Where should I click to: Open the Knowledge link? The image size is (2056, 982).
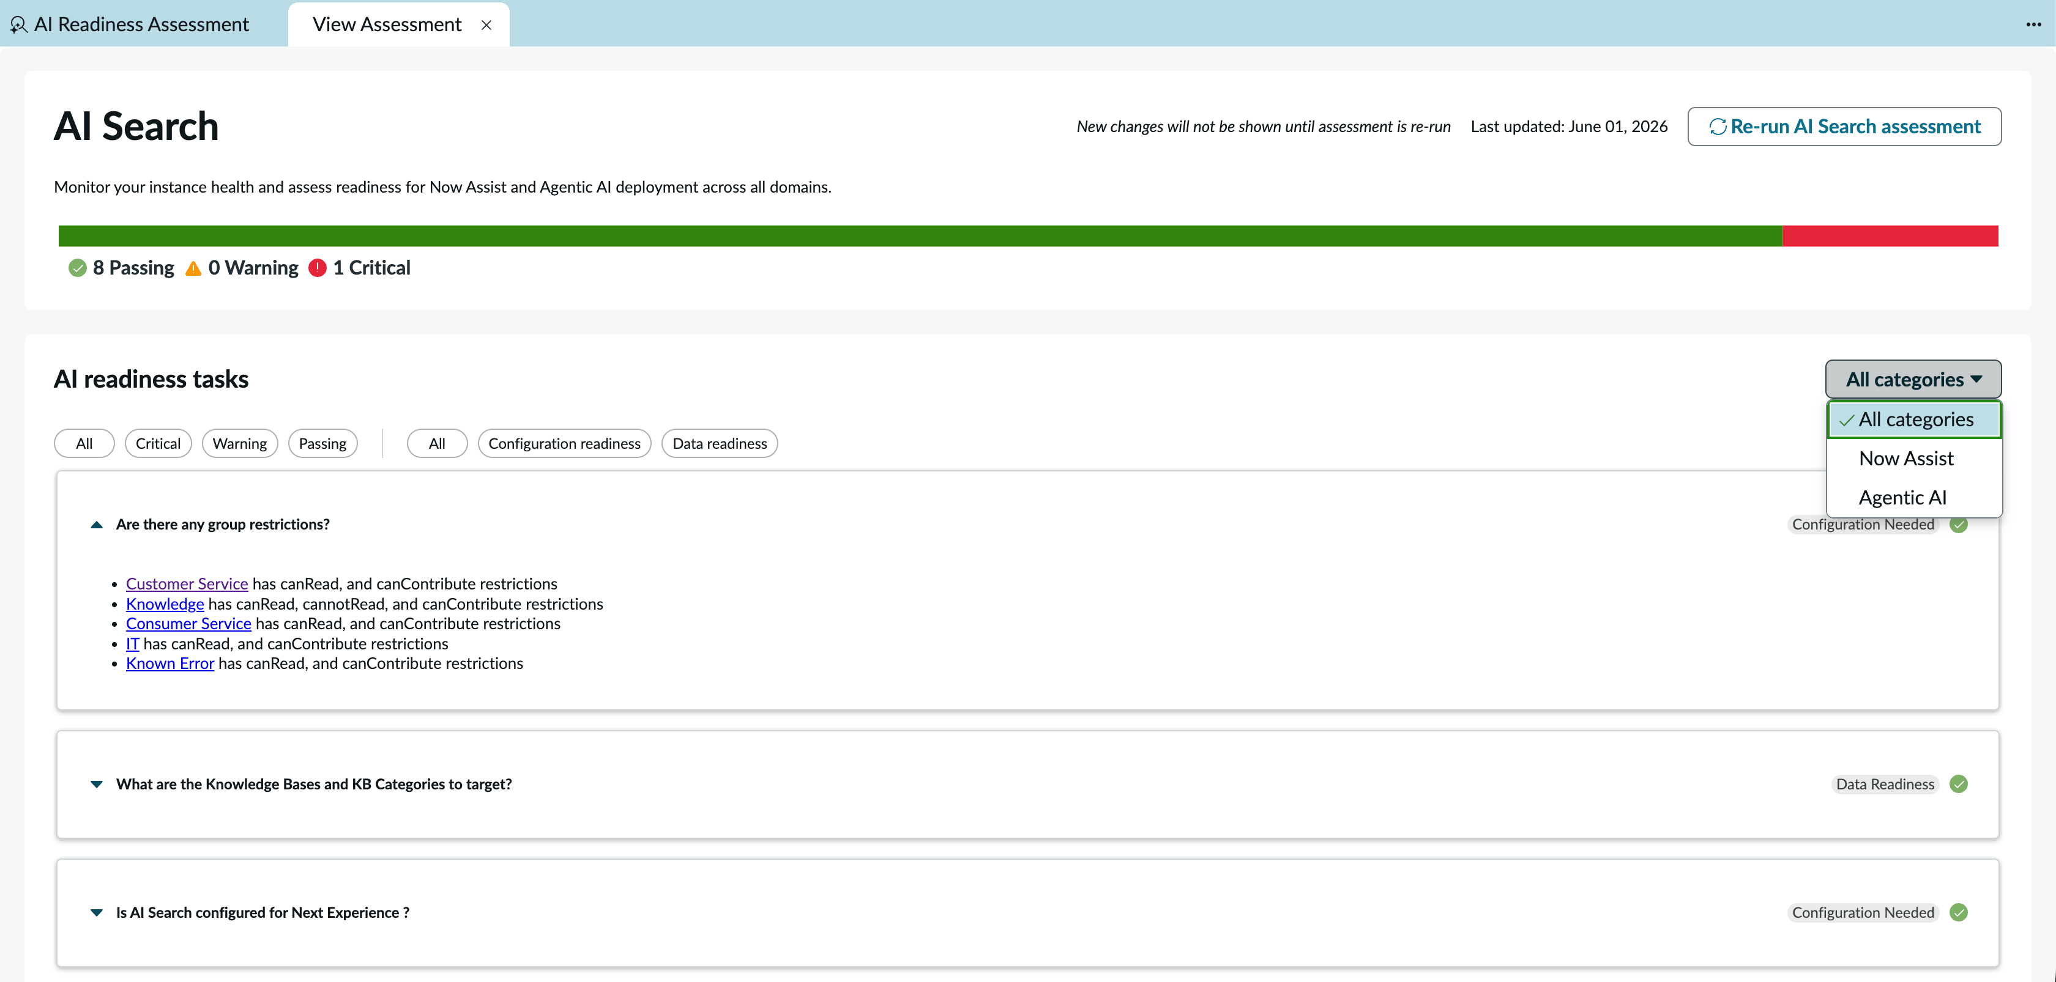click(x=165, y=604)
